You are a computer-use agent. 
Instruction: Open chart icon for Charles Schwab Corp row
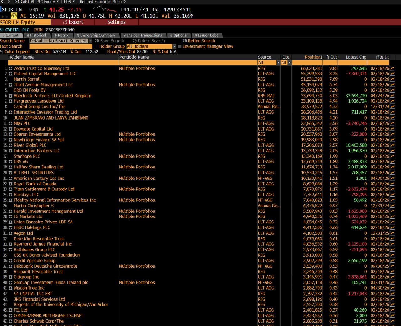click(x=392, y=321)
